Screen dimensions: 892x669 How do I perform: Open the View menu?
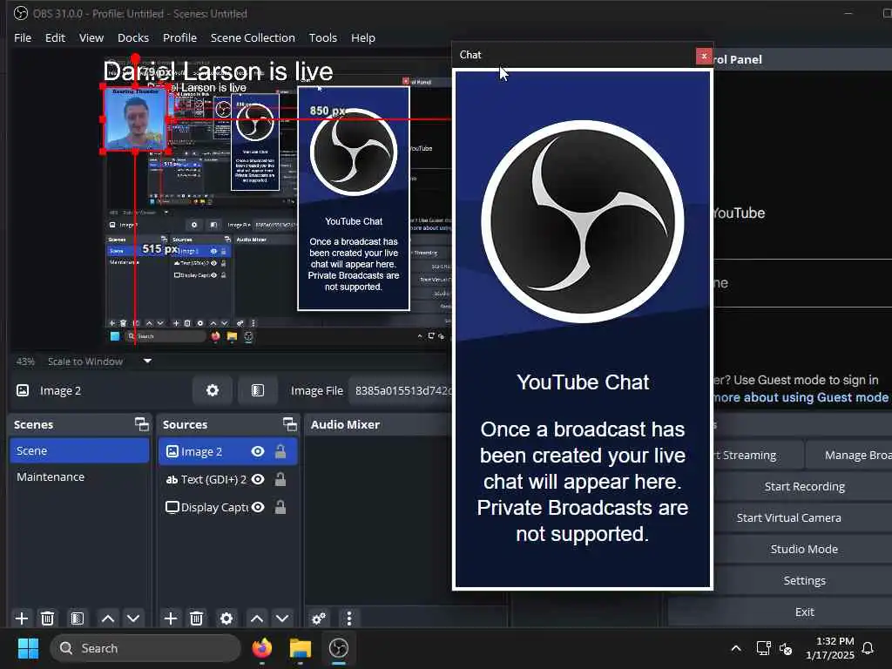tap(91, 37)
